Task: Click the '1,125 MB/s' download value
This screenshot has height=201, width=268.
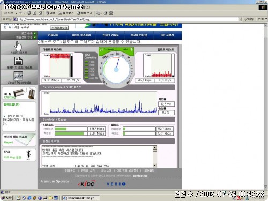Action: [71, 80]
